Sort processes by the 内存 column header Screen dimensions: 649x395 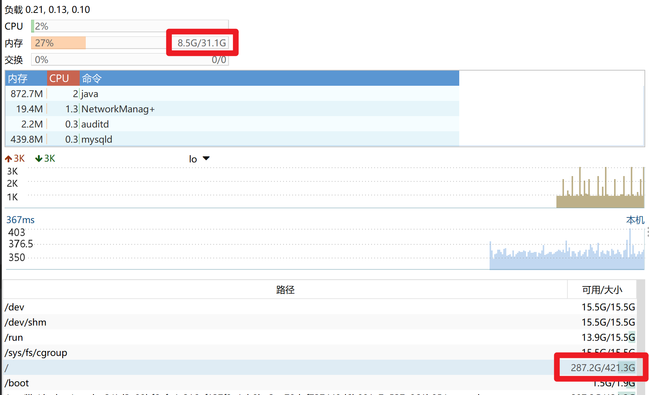[26, 78]
